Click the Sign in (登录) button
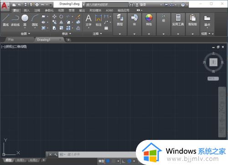The image size is (228, 165). tap(141, 5)
